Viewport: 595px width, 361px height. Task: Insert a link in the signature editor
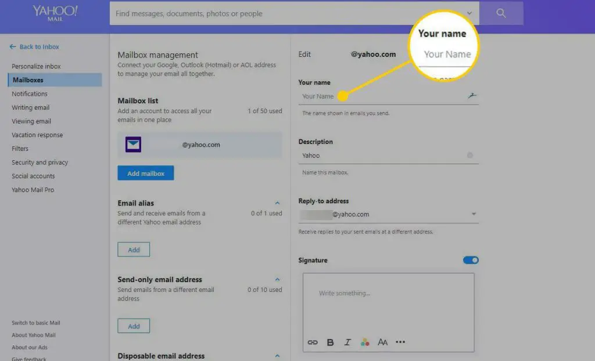(312, 342)
